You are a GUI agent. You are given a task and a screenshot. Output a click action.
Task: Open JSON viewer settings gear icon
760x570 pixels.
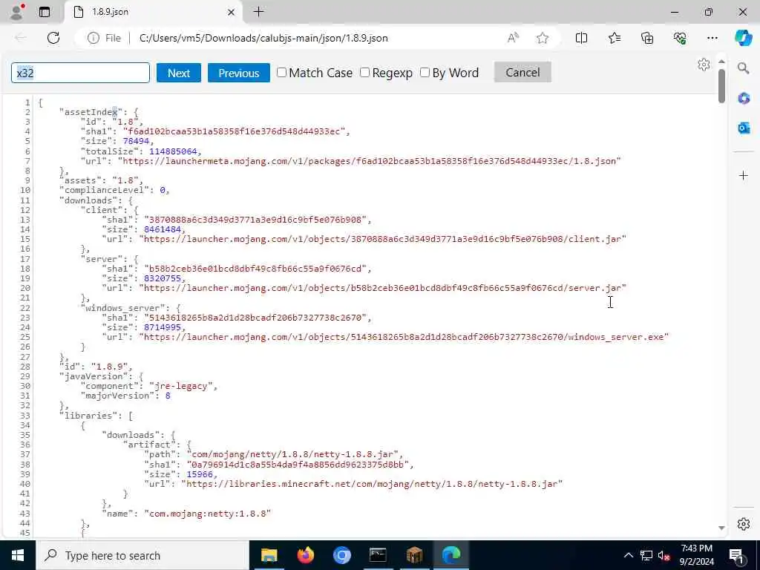click(x=704, y=65)
